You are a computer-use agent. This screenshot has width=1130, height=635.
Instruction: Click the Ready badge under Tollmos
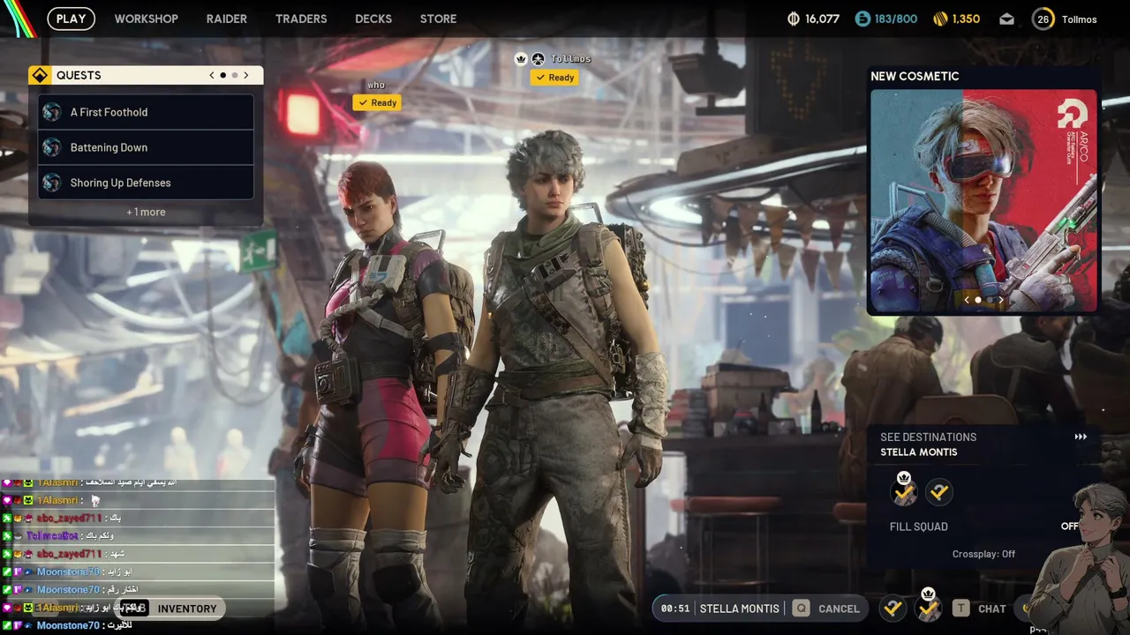pos(554,78)
